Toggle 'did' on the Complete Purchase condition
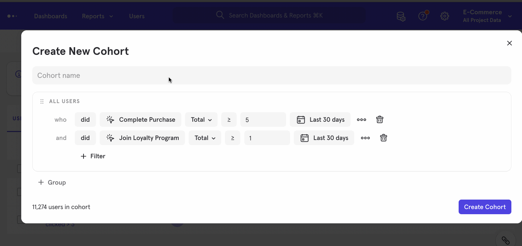 [85, 120]
